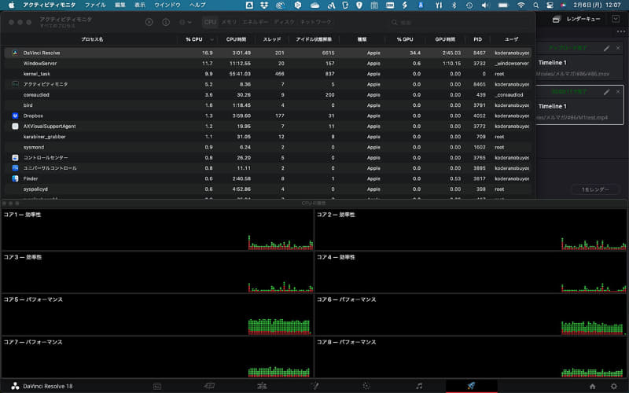
Task: Open the Fairlight music note page
Action: (x=419, y=386)
